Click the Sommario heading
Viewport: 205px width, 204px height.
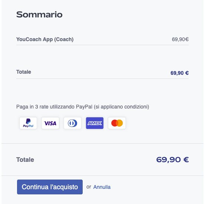(39, 14)
